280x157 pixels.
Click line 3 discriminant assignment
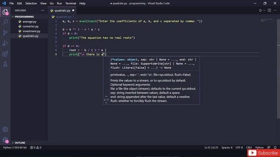click(x=81, y=30)
